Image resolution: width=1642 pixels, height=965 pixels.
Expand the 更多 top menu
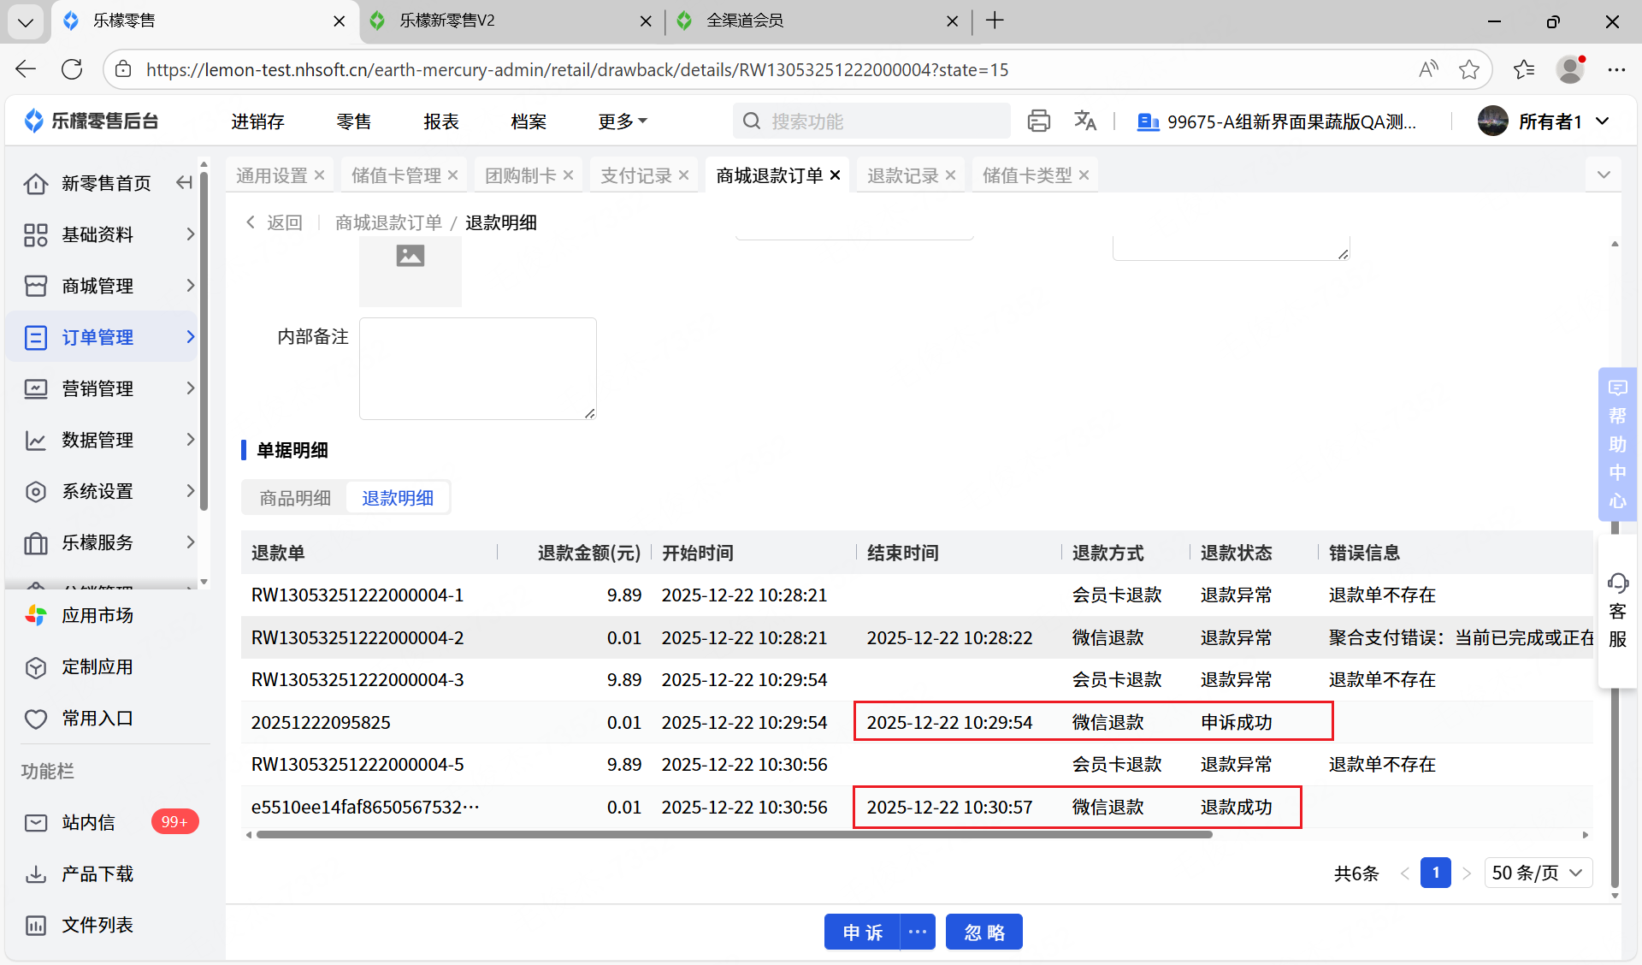[x=622, y=121]
